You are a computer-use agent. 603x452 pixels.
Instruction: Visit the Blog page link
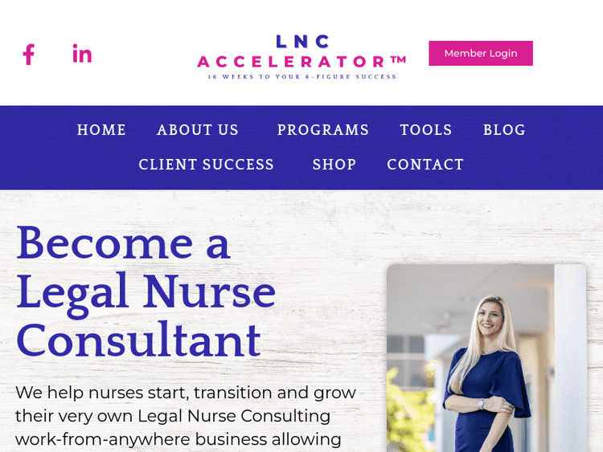click(505, 130)
